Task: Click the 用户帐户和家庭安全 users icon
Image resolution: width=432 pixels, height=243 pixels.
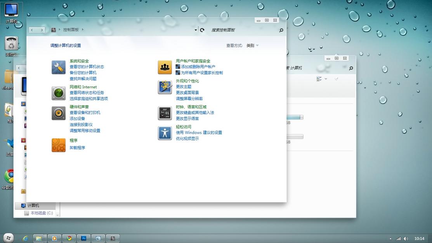Action: coord(165,67)
